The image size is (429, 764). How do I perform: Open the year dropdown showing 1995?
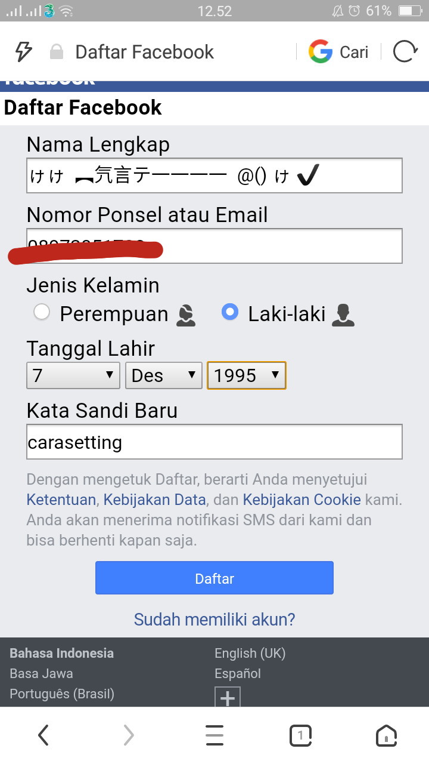(247, 375)
